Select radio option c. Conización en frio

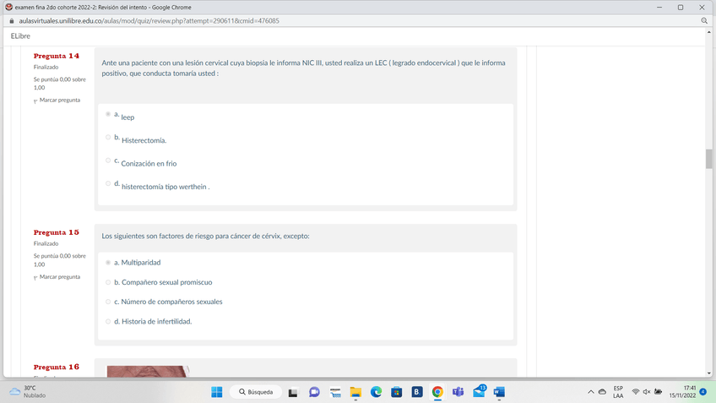click(x=108, y=161)
